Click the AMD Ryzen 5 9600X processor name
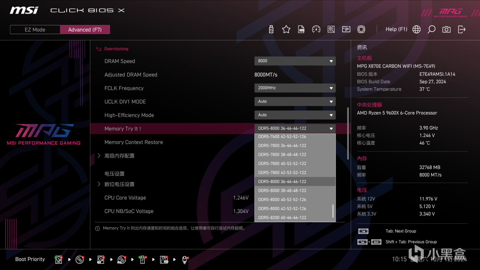The width and height of the screenshot is (480, 270). point(397,113)
